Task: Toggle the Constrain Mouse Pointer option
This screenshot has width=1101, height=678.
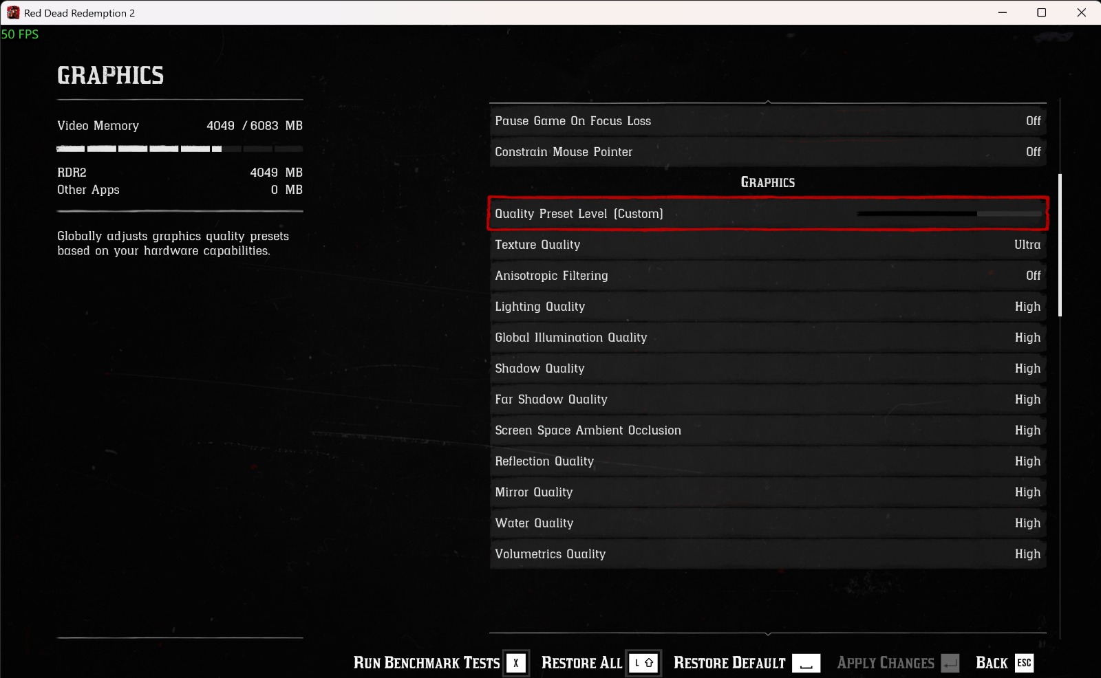Action: click(x=768, y=152)
